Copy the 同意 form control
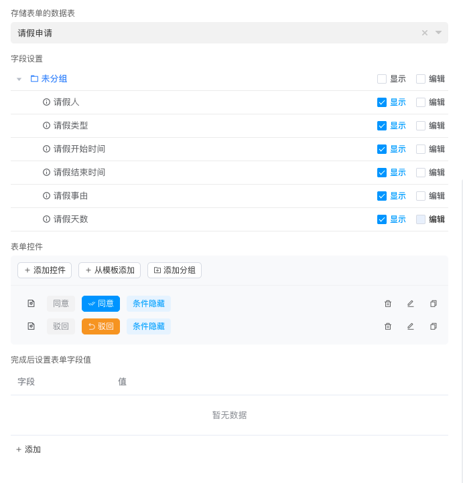The height and width of the screenshot is (483, 463). coord(434,304)
